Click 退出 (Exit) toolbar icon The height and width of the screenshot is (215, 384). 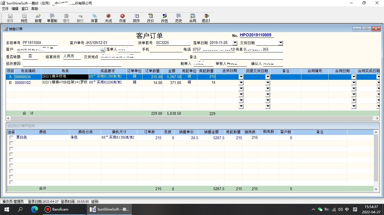(206, 18)
